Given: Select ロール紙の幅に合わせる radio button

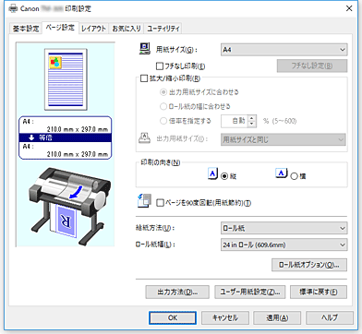Looking at the screenshot, I should click(163, 106).
